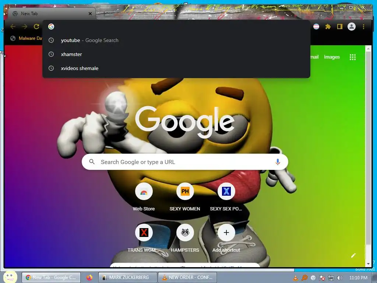
Task: Open the Web Store shortcut
Action: (x=144, y=191)
